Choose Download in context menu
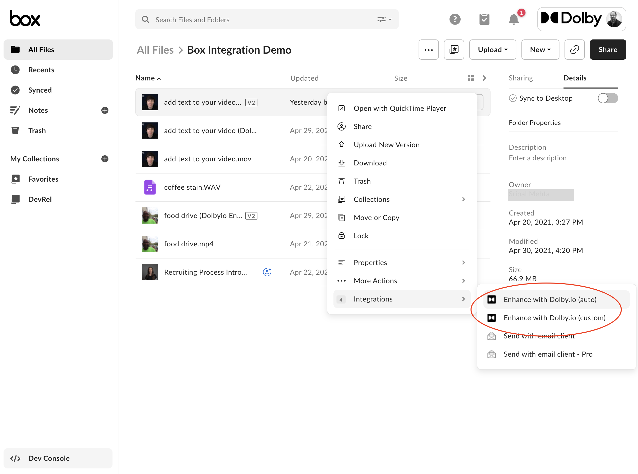The image size is (638, 474). coord(402,163)
